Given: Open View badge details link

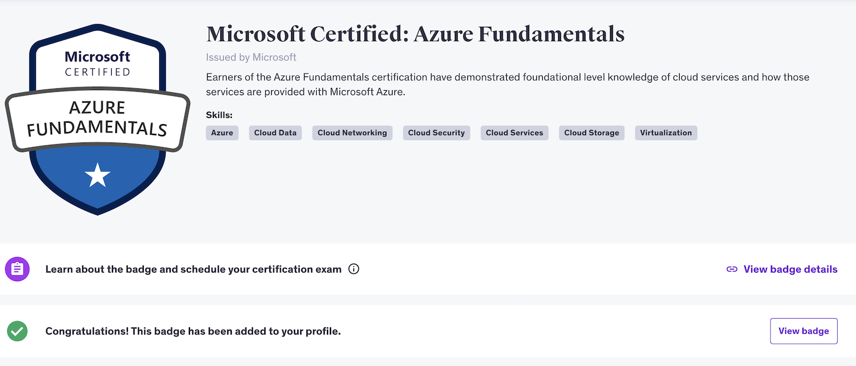Looking at the screenshot, I should coord(790,269).
